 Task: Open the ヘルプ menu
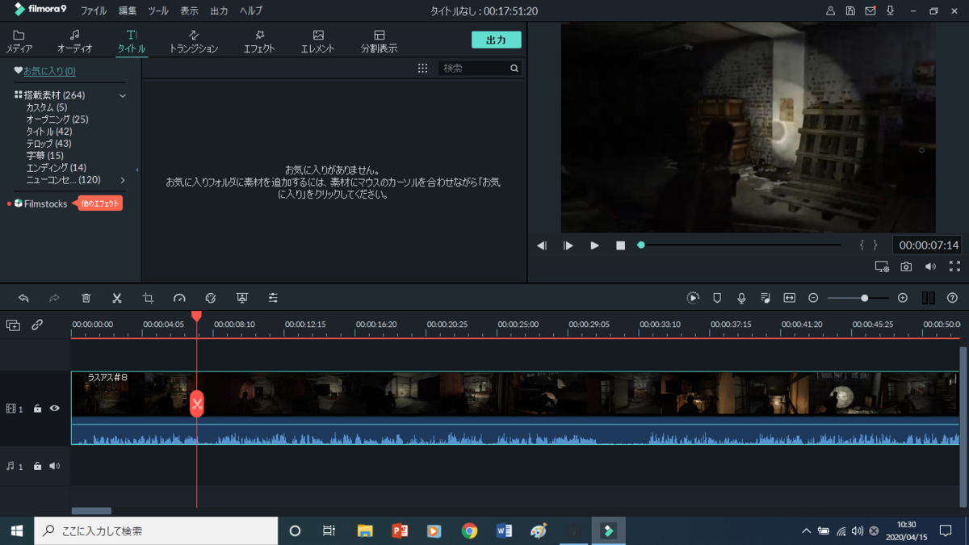(251, 11)
